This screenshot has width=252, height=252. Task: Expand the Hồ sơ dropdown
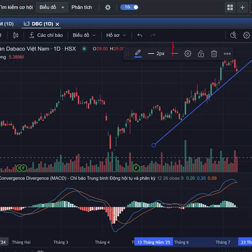116,35
